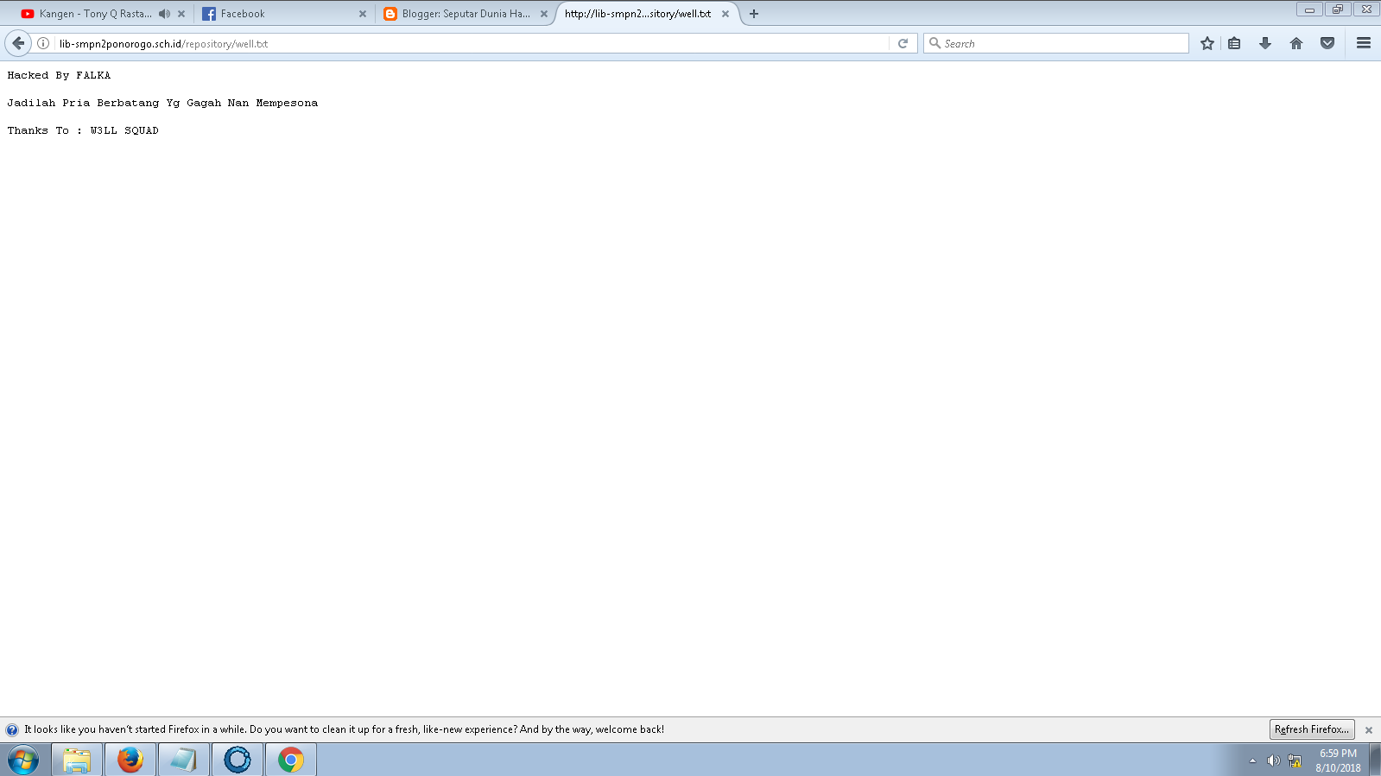
Task: Close the Facebook tab
Action: [x=363, y=14]
